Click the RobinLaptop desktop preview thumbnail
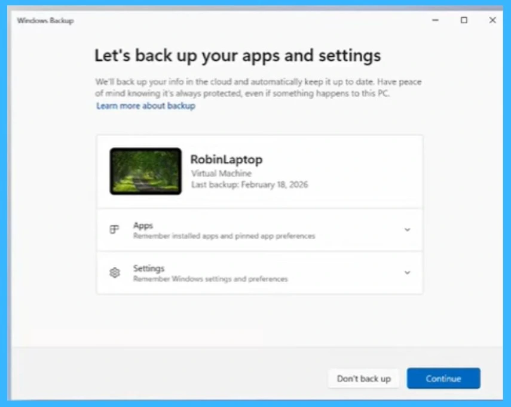Screen dimensions: 511x407 click(x=145, y=171)
